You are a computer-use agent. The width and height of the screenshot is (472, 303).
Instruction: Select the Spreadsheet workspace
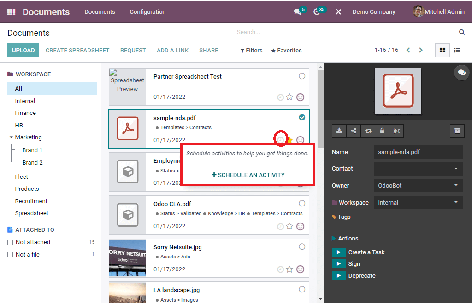pos(32,213)
